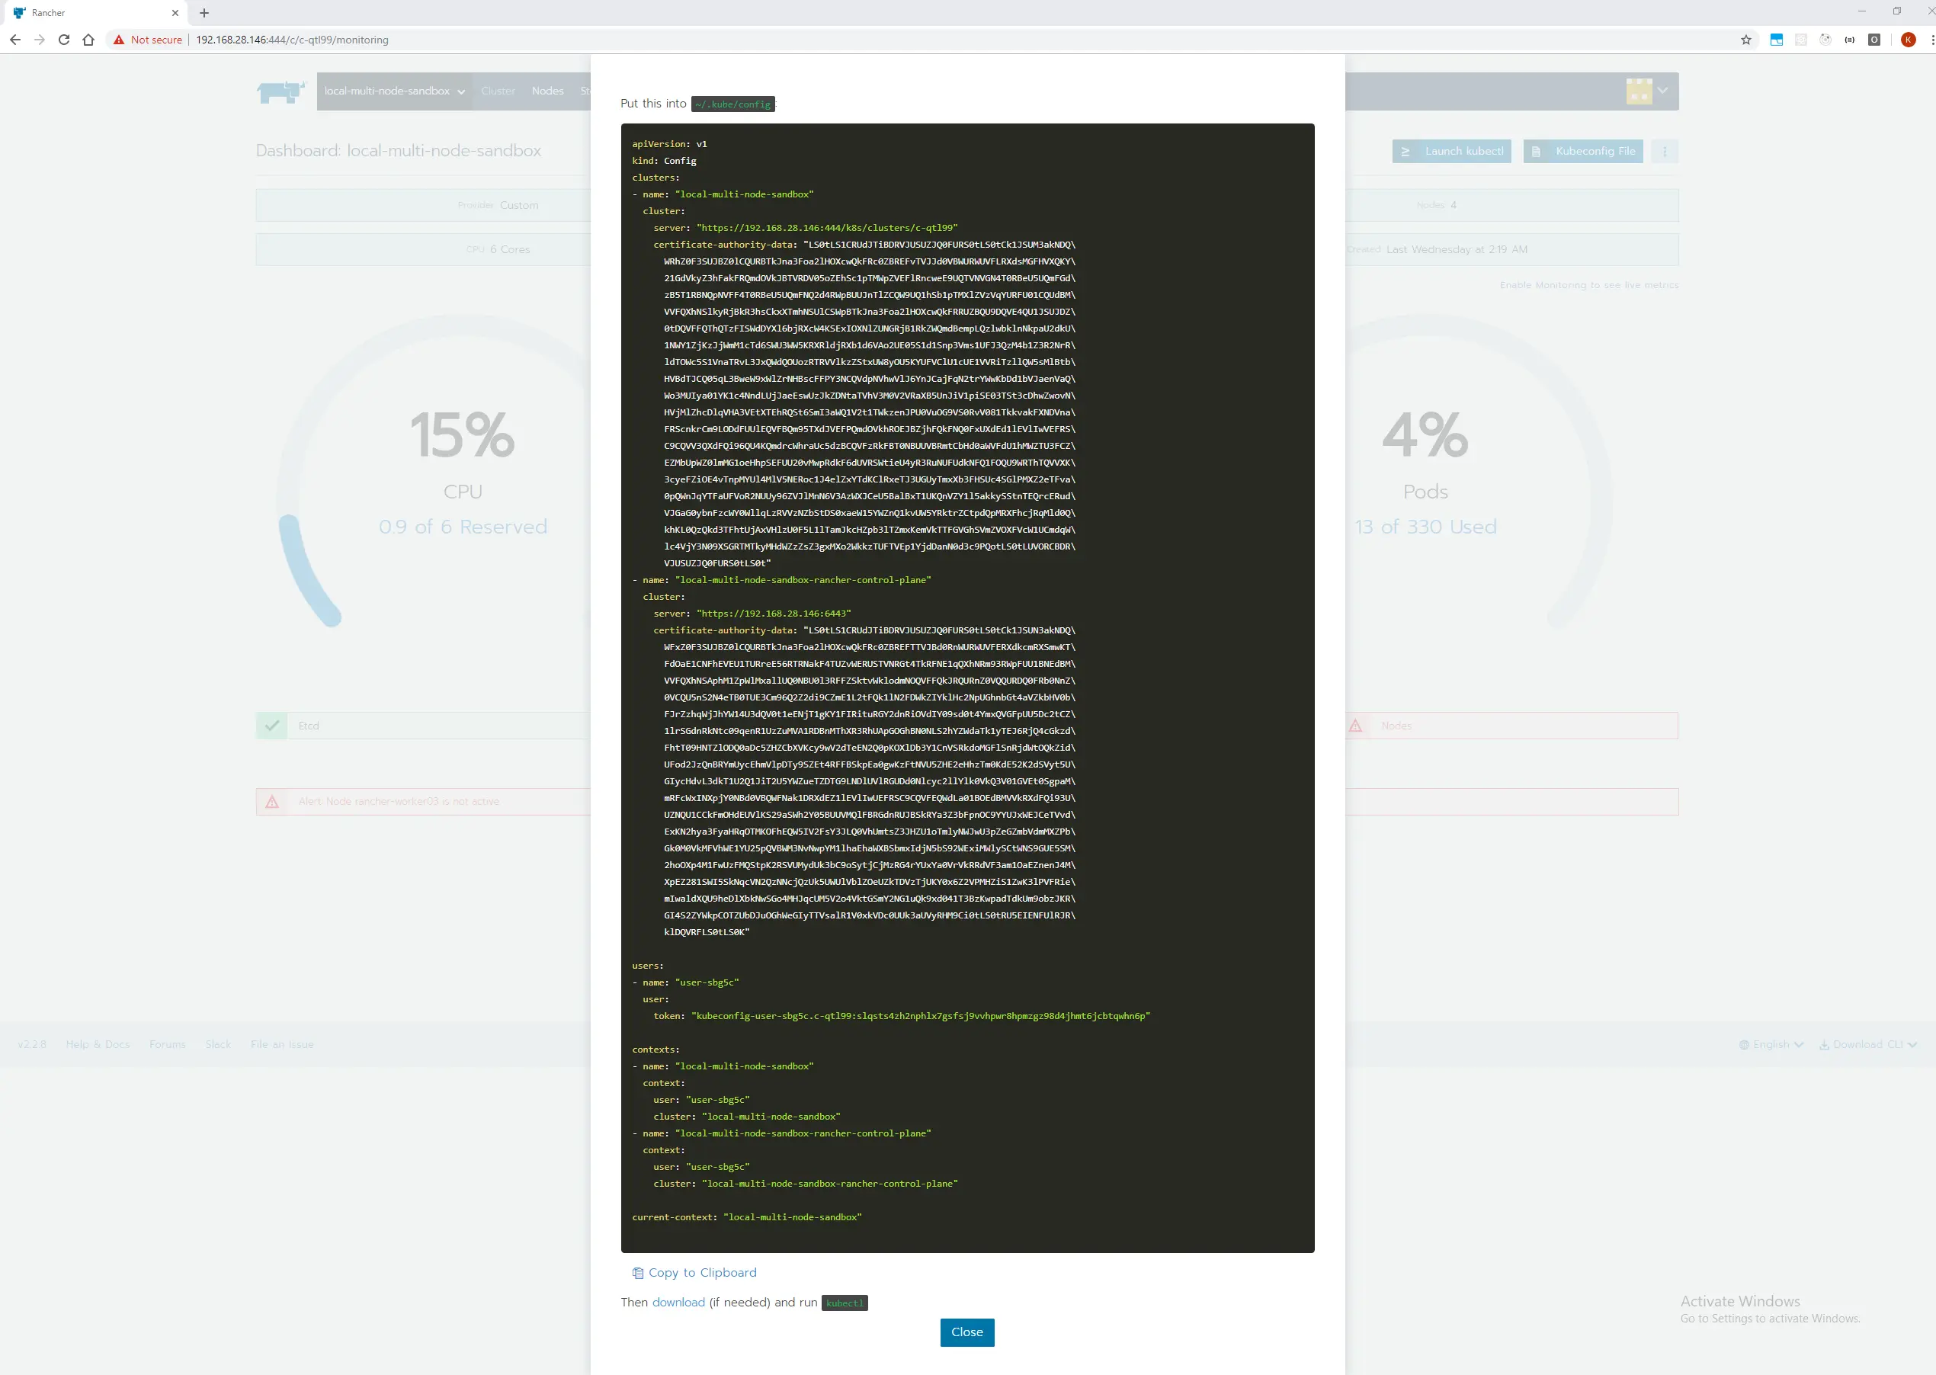Click the Not secure warning icon

(x=120, y=40)
